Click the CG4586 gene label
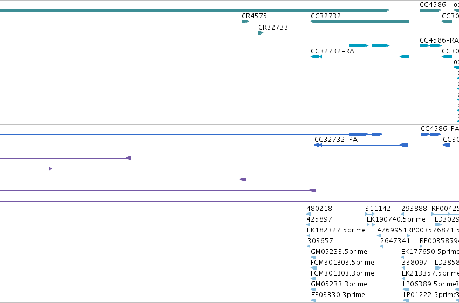 pyautogui.click(x=433, y=5)
